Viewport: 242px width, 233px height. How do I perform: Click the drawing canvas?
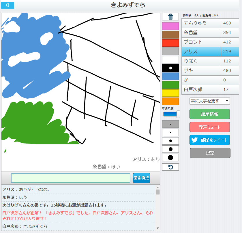pyautogui.click(x=81, y=92)
